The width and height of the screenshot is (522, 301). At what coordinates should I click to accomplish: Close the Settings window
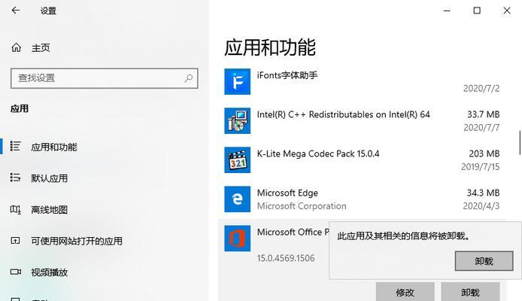coord(507,11)
